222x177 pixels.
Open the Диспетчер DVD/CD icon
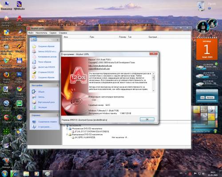pyautogui.click(x=34, y=67)
